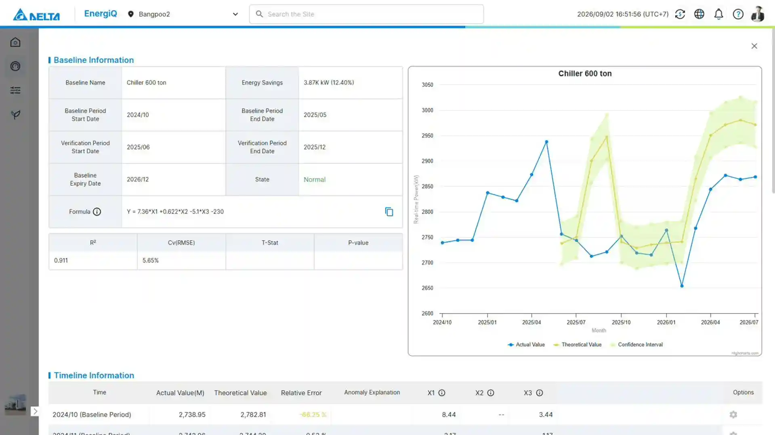Close the baseline detail panel
The height and width of the screenshot is (435, 775).
tap(754, 46)
